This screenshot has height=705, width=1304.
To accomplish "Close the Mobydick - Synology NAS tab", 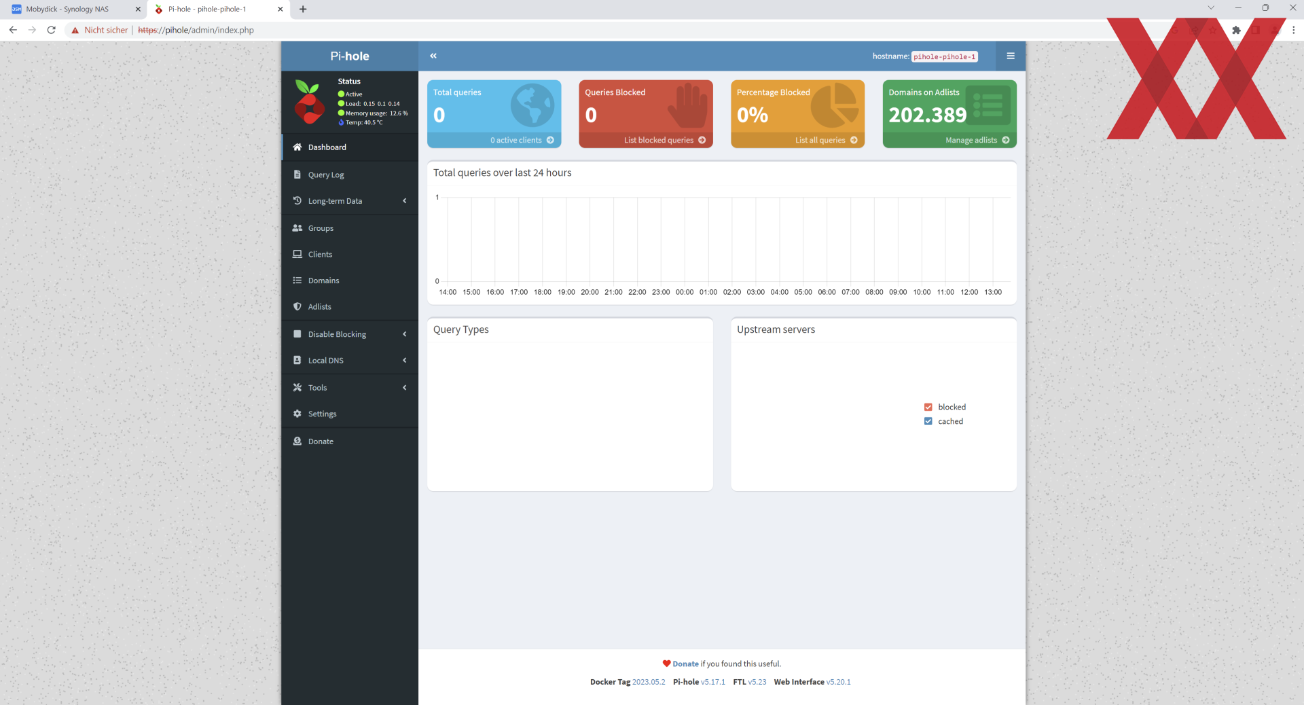I will [x=138, y=9].
